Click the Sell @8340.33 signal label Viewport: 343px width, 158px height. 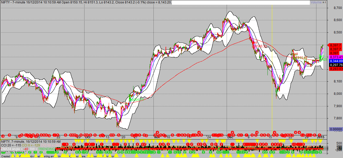click(259, 45)
